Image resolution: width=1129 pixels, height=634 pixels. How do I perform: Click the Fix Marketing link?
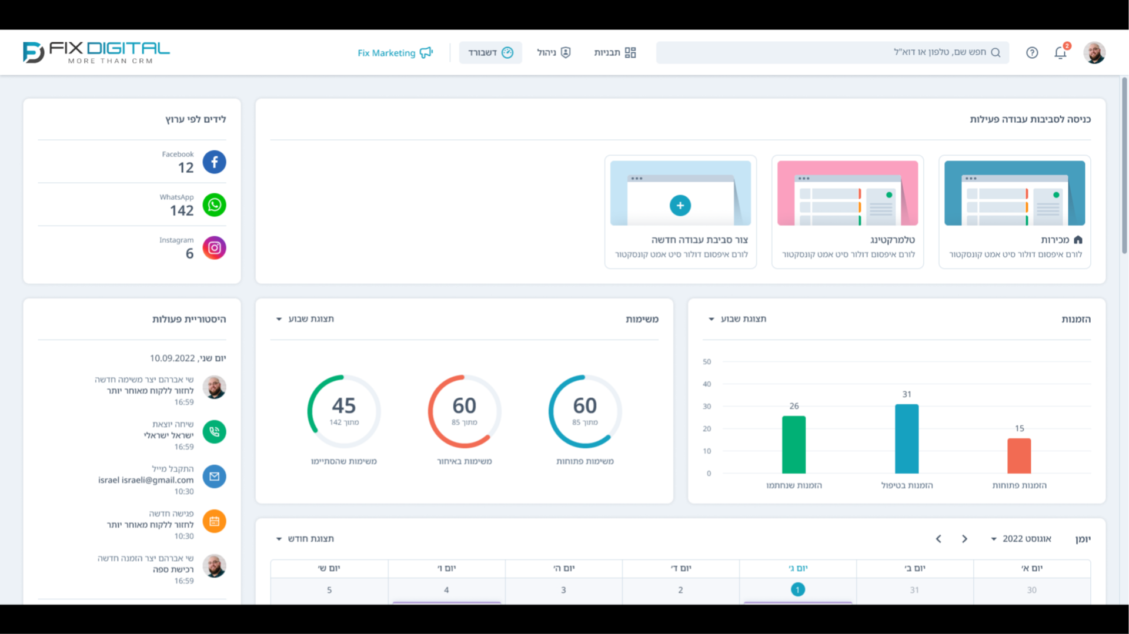(395, 52)
